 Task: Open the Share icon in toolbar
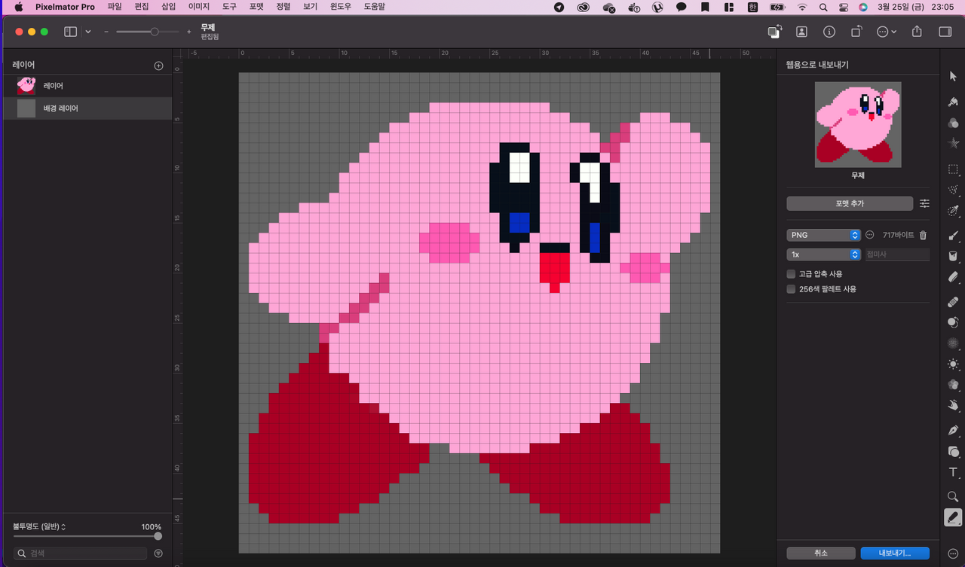click(x=917, y=32)
